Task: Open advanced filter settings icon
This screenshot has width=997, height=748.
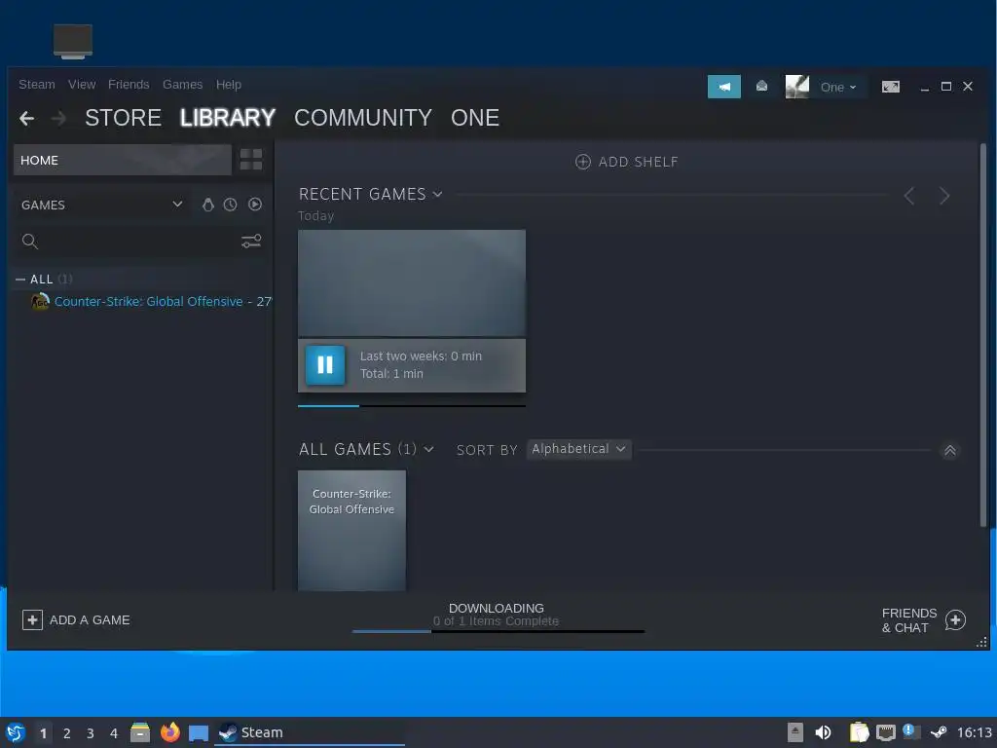Action: coord(251,242)
